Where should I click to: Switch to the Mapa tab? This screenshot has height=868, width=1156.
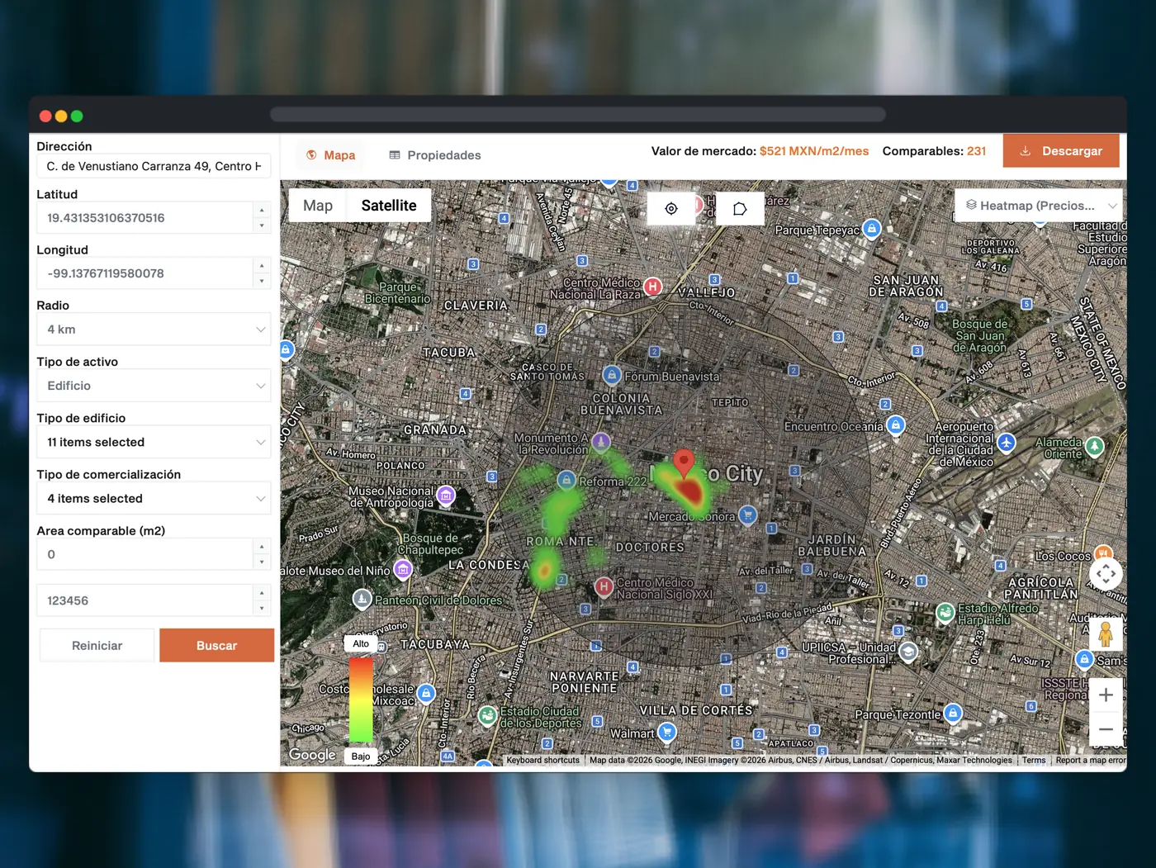click(330, 155)
